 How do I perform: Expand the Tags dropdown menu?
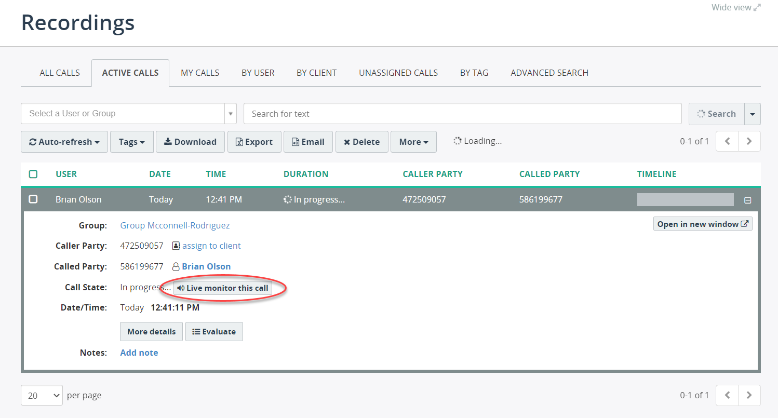coord(132,142)
